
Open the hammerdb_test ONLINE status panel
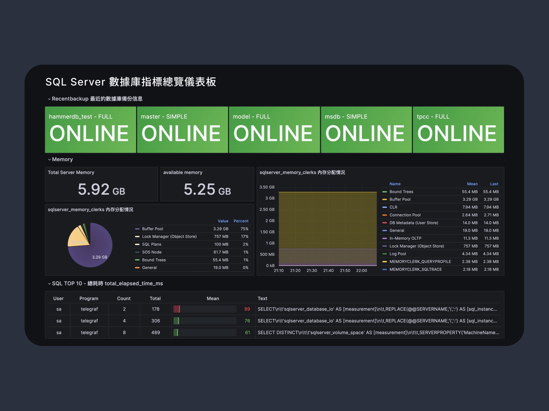tap(90, 130)
